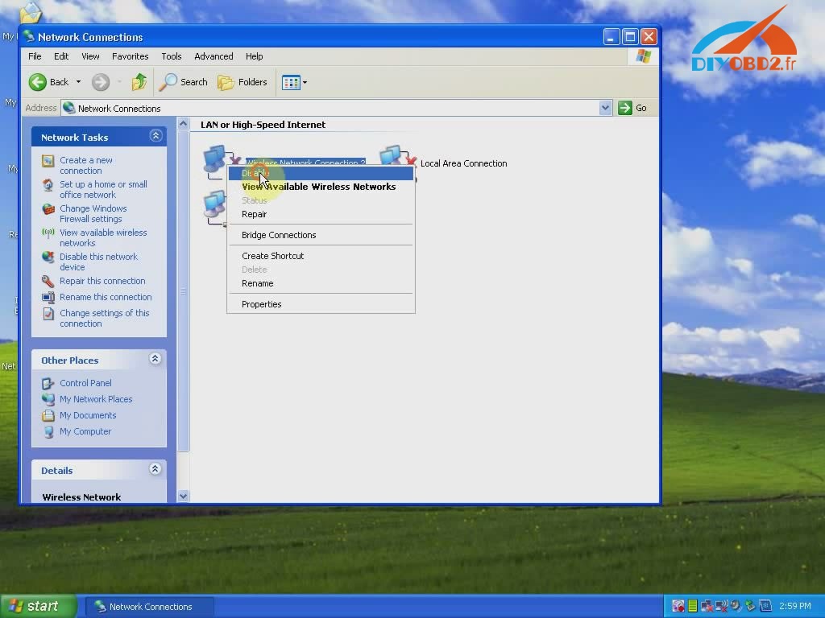Viewport: 825px width, 618px height.
Task: Expand the Address bar dropdown list
Action: (x=605, y=107)
